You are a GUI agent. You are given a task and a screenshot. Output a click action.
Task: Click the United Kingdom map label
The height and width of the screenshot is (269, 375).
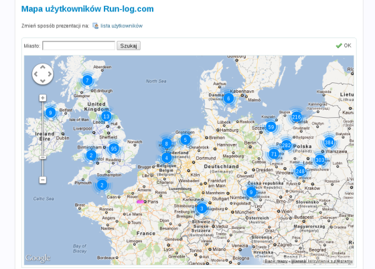(x=96, y=106)
